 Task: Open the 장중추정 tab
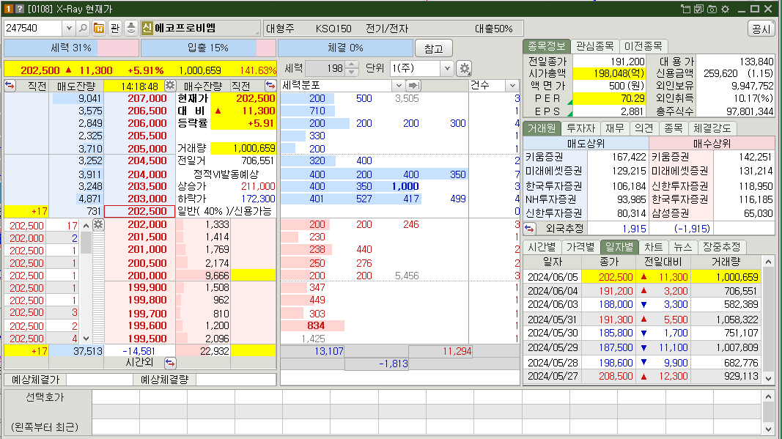click(x=722, y=247)
